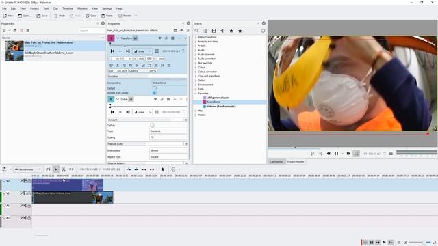Open Normal mode edit mode dropdown

(x=27, y=169)
